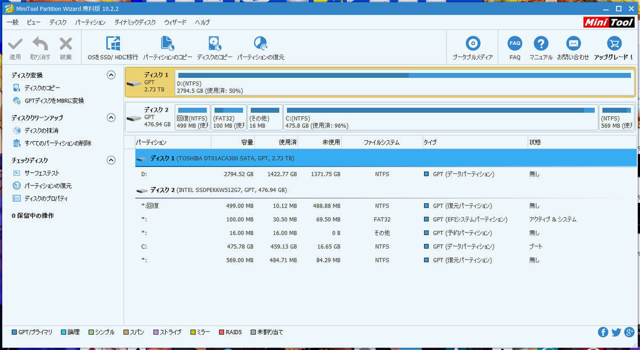Sort by 容量 column header
Screen dimensions: 640x350
click(x=233, y=142)
